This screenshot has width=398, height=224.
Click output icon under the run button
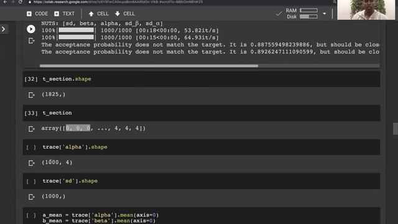[31, 40]
